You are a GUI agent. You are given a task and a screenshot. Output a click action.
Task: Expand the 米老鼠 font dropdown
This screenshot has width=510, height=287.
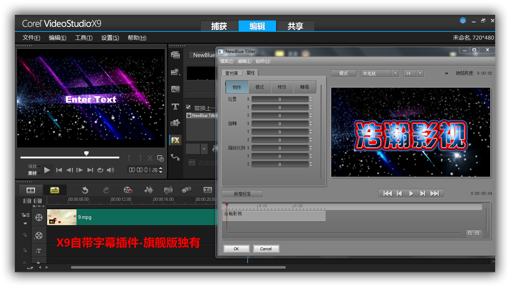tap(395, 73)
